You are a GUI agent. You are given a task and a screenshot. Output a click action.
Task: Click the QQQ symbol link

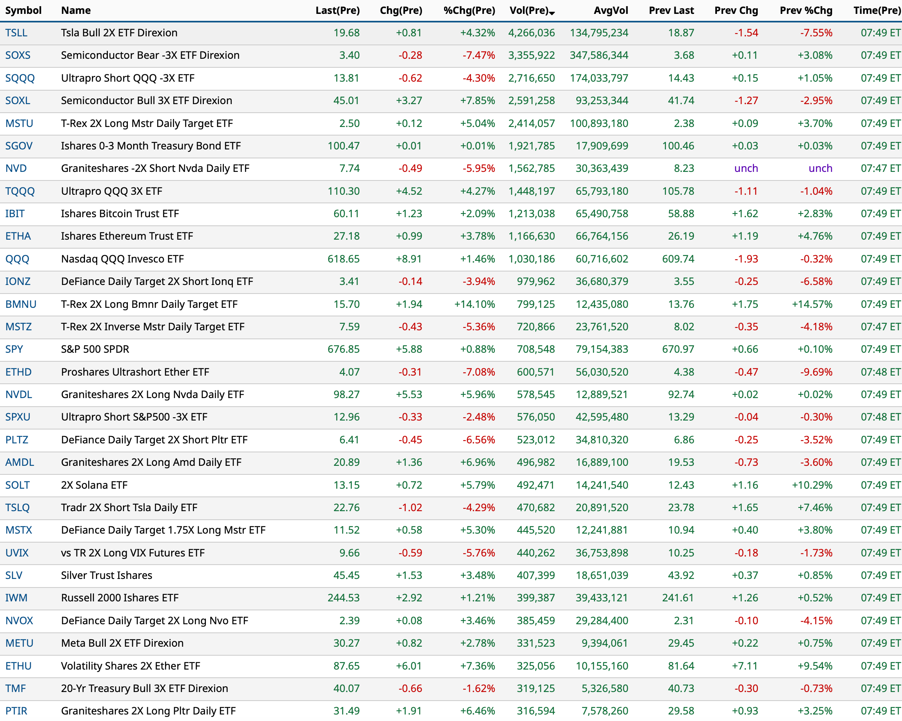[17, 259]
